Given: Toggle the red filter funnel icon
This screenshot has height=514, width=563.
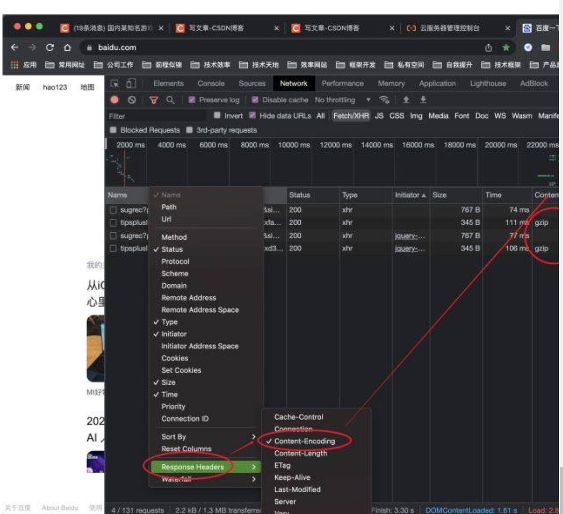Looking at the screenshot, I should [154, 100].
